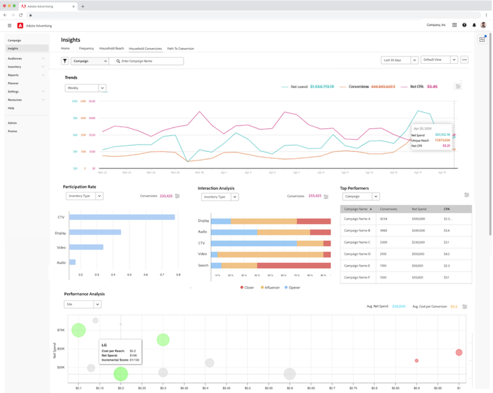493x393 pixels.
Task: Sort by the Campaign Name column header
Action: (356, 209)
